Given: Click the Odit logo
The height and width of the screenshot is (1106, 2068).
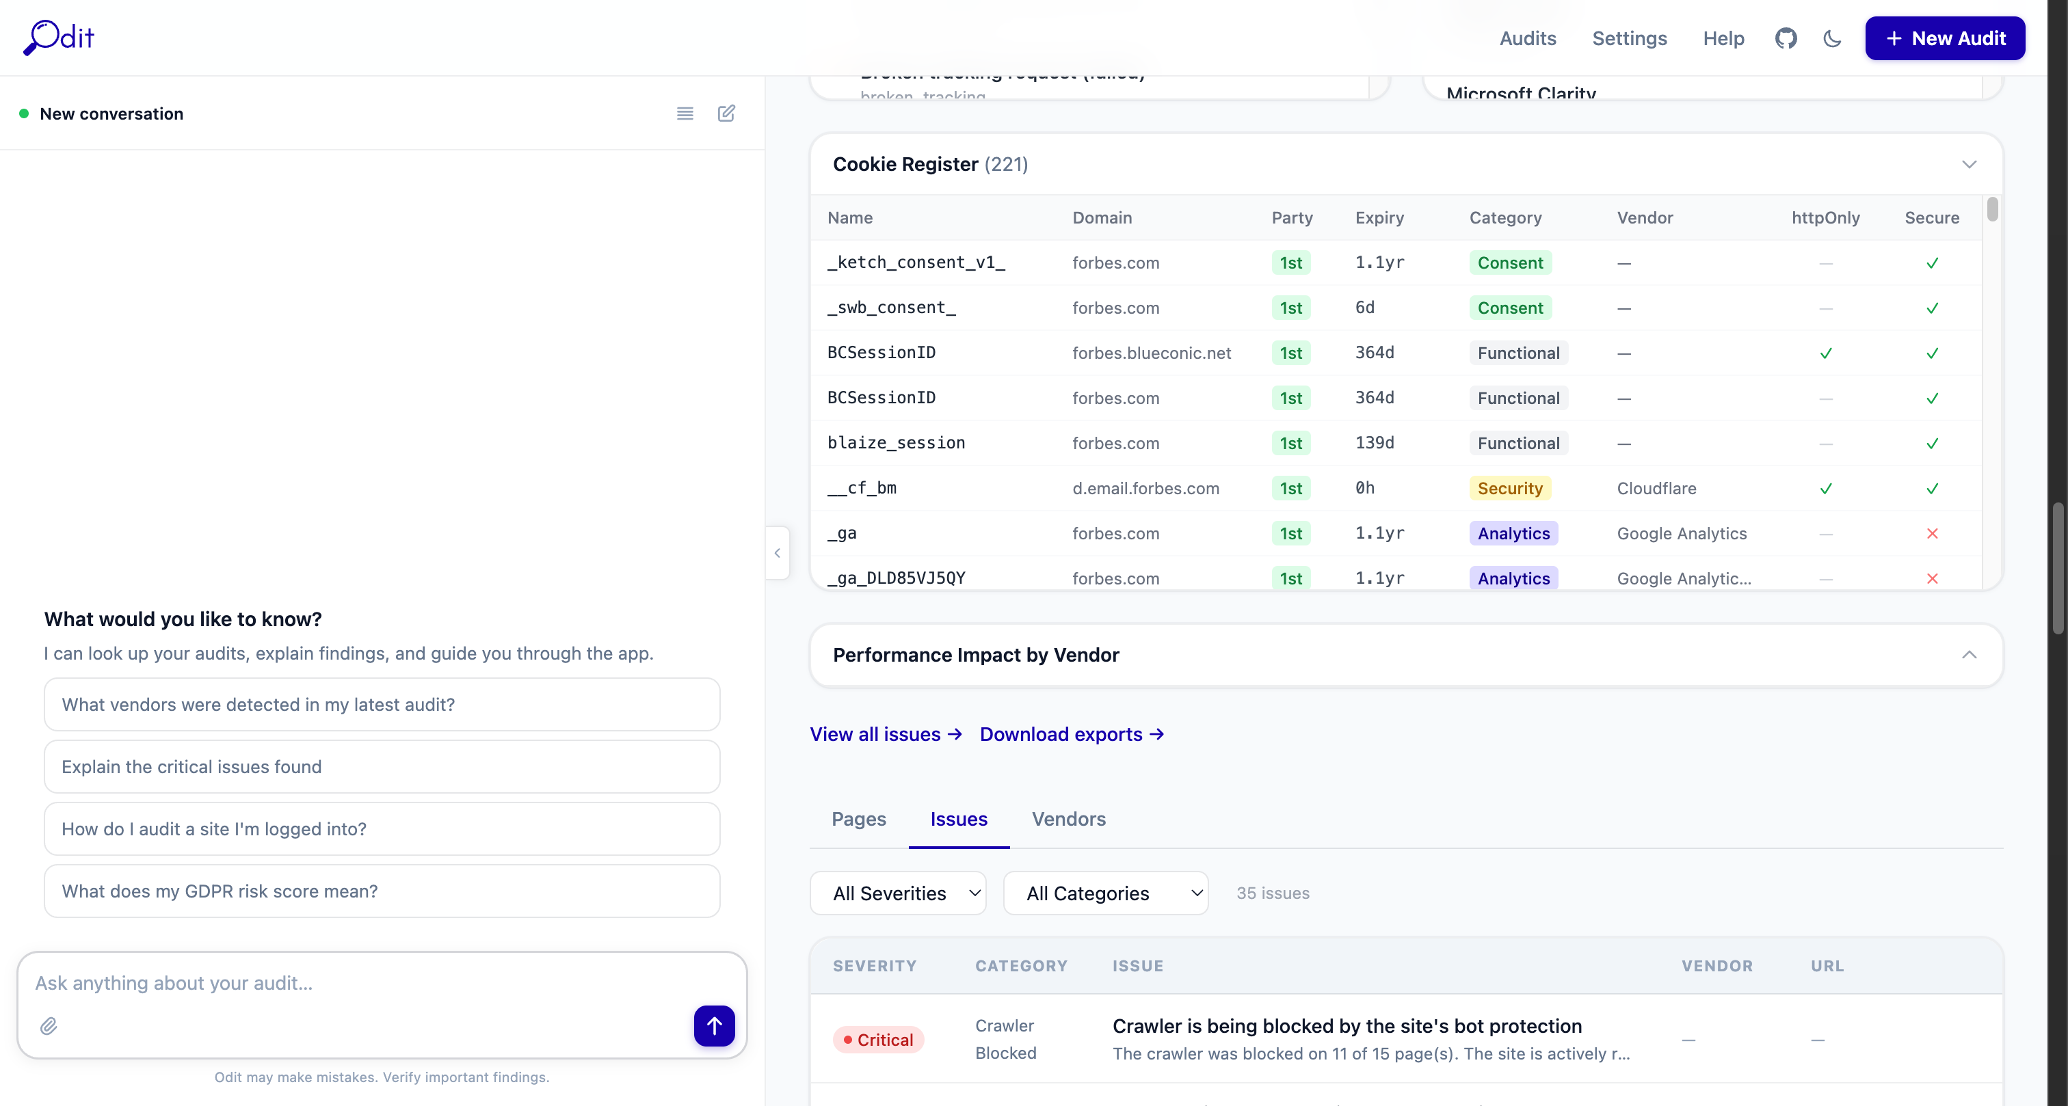Looking at the screenshot, I should click(x=57, y=38).
